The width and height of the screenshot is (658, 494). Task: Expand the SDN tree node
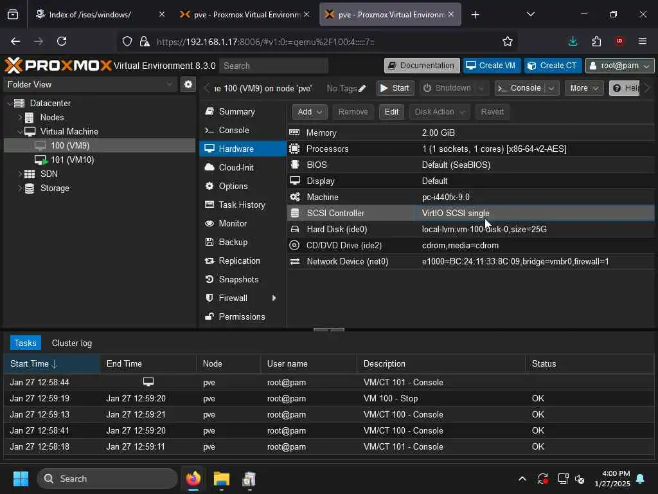tap(20, 174)
